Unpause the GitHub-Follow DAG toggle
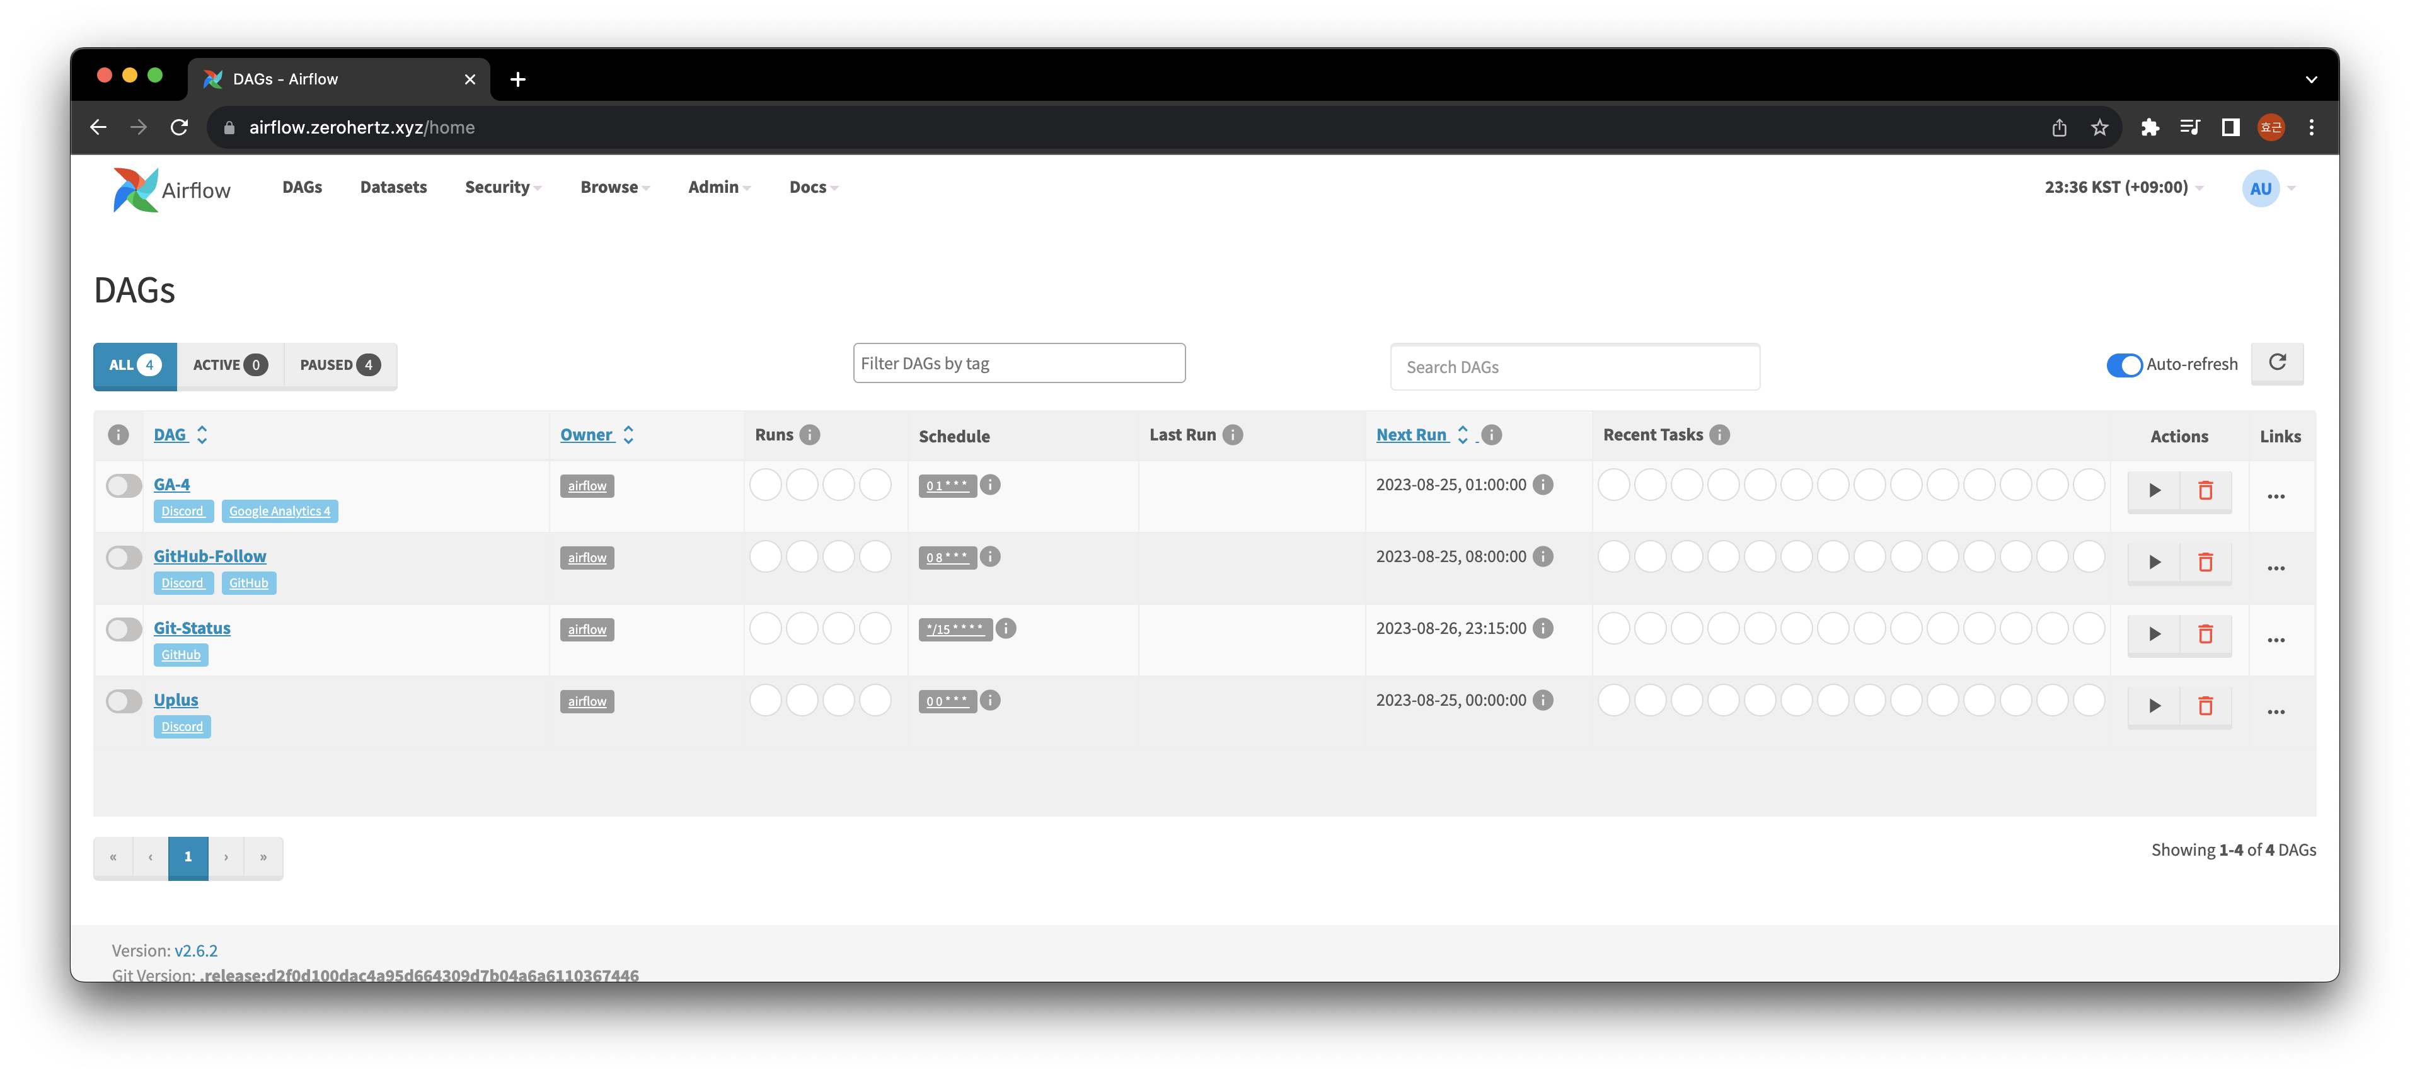This screenshot has height=1075, width=2410. pyautogui.click(x=124, y=558)
